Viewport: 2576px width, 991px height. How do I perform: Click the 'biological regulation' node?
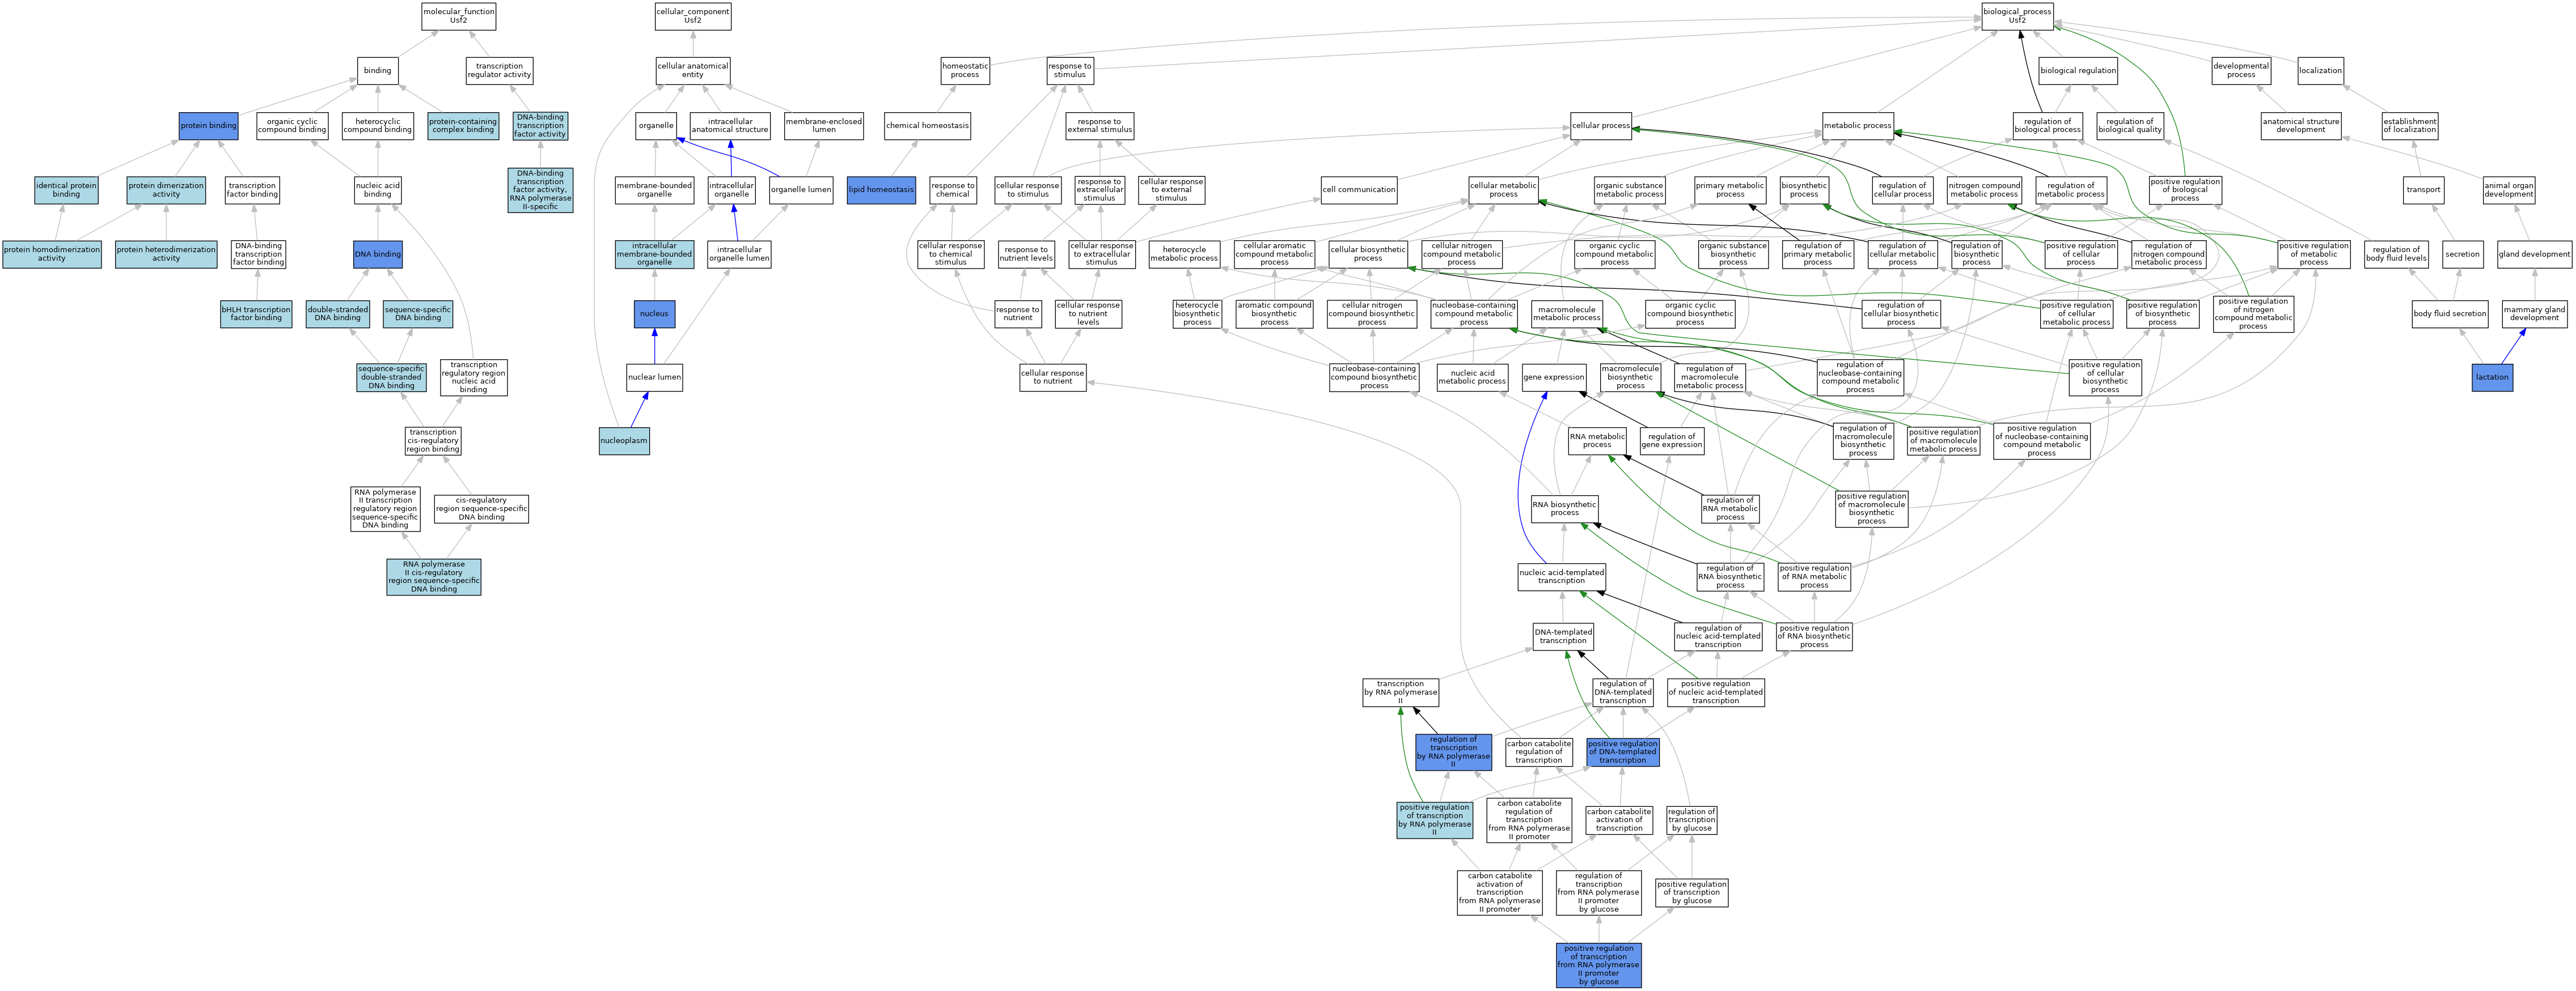pyautogui.click(x=2078, y=70)
